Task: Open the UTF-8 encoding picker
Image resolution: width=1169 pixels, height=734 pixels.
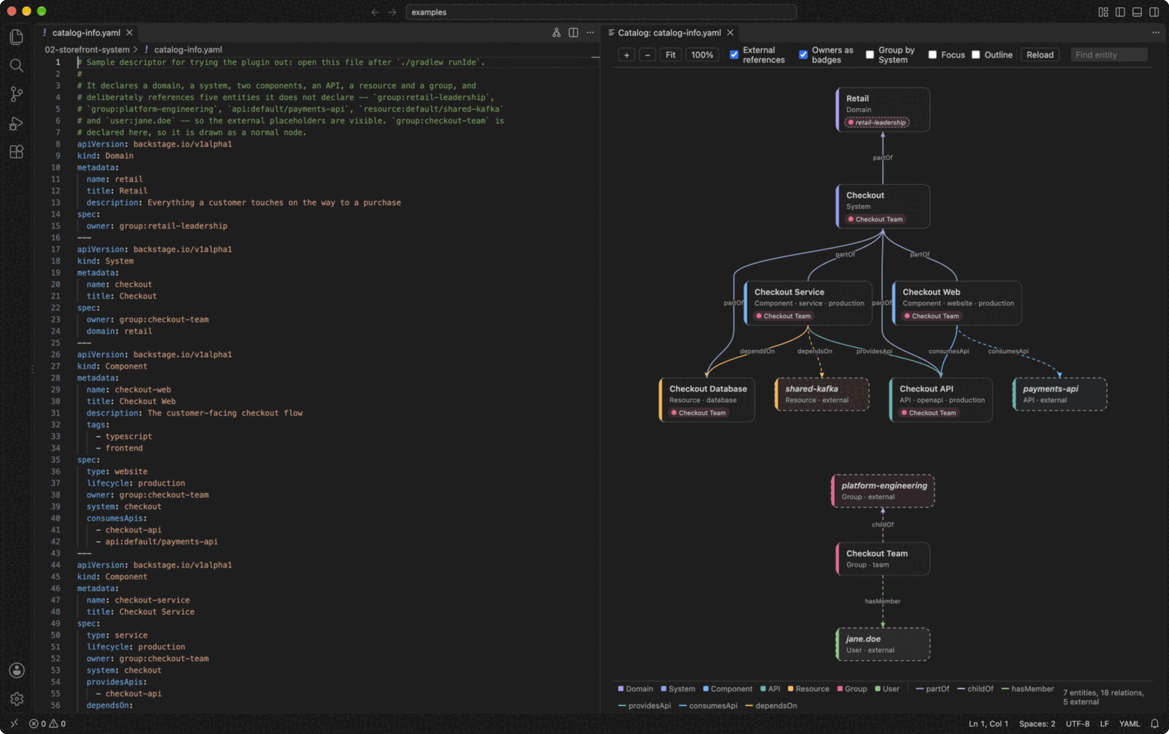Action: point(1078,724)
